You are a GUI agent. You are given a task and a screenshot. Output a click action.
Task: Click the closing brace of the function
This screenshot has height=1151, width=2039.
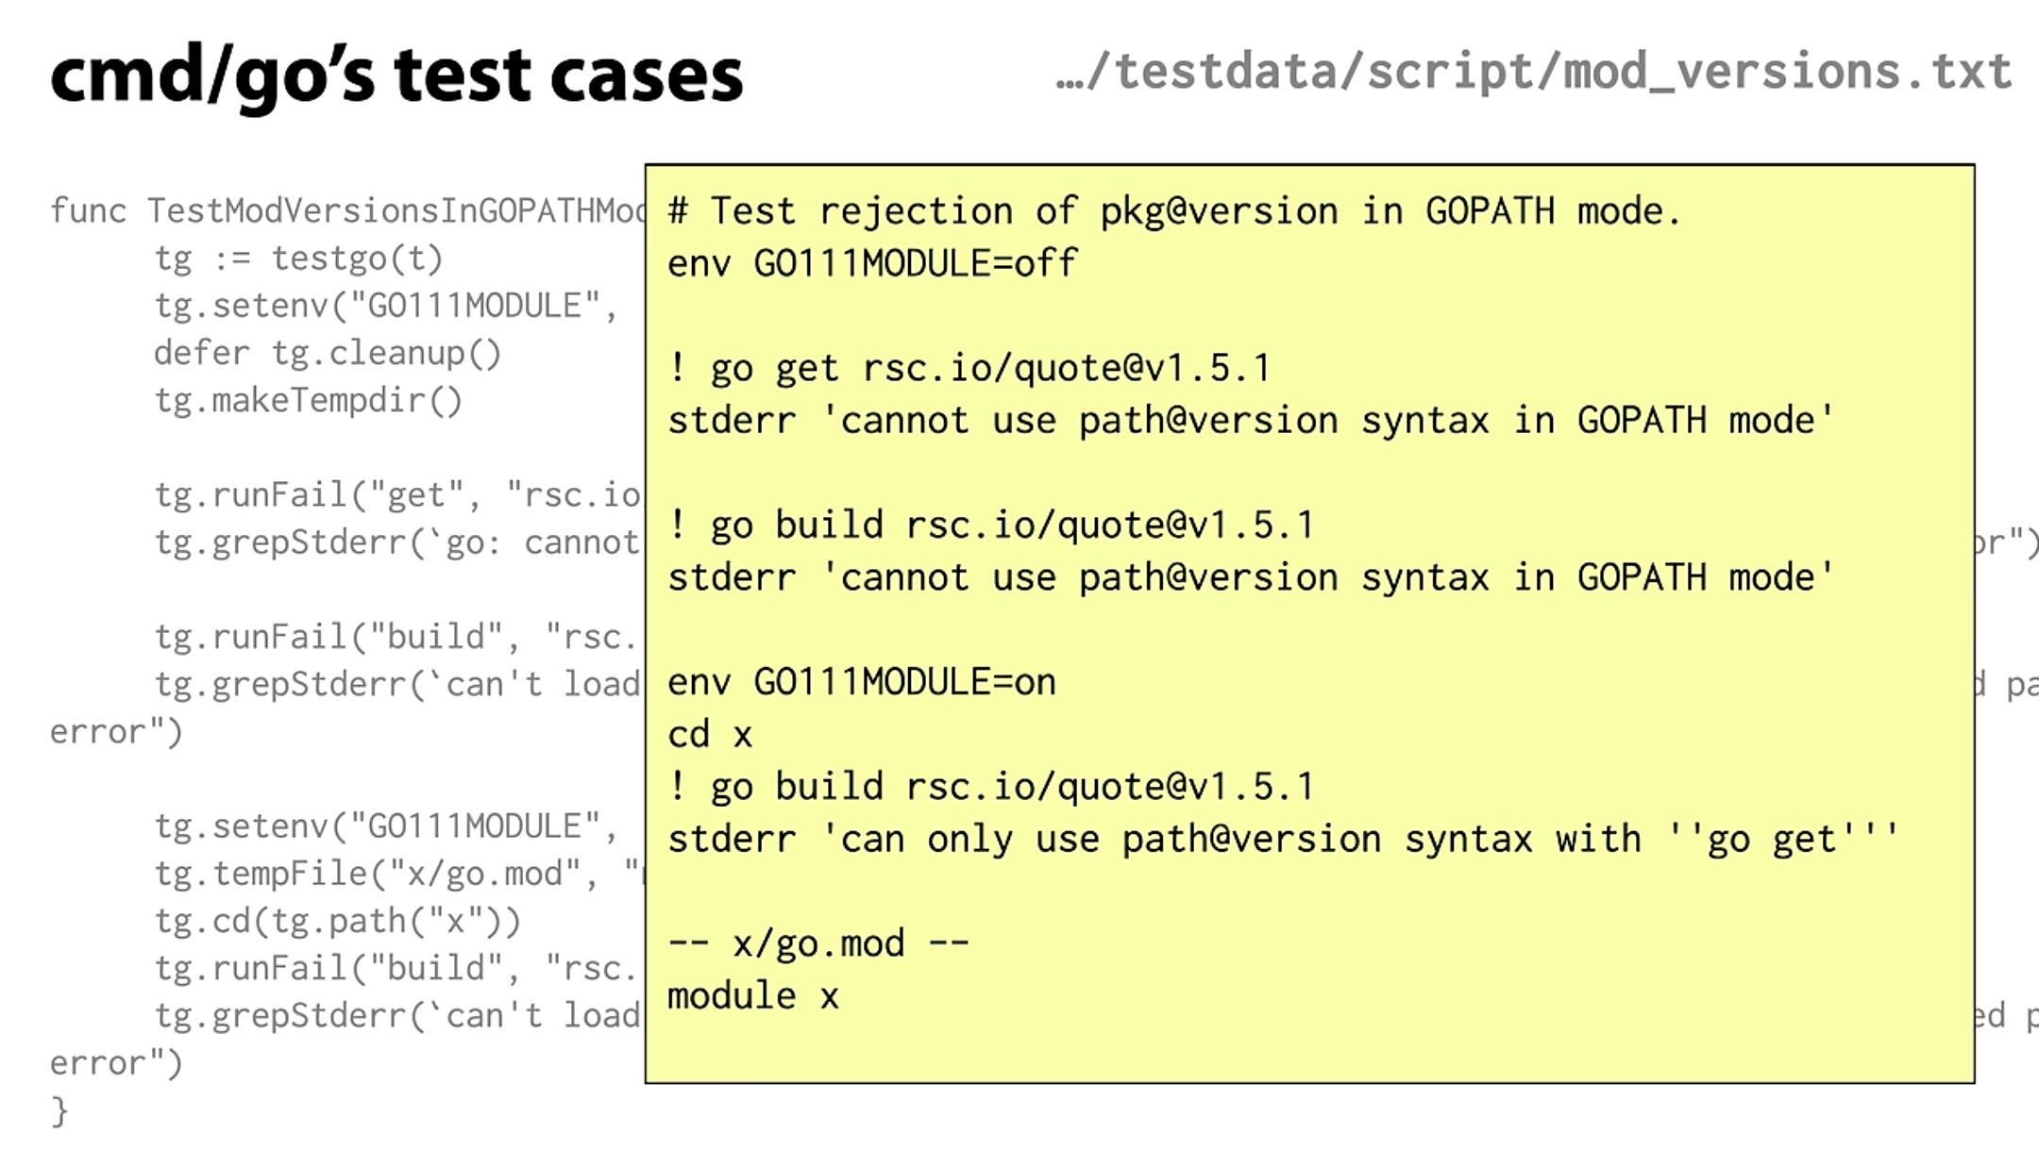click(59, 1110)
